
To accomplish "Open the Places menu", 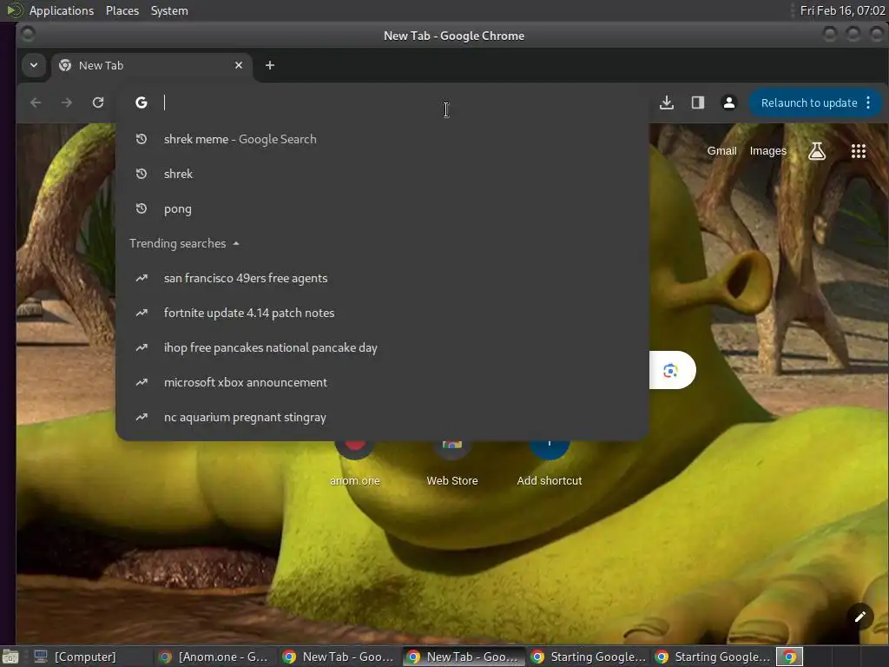I will tap(122, 10).
